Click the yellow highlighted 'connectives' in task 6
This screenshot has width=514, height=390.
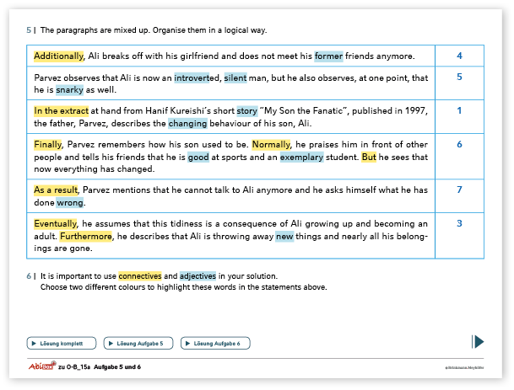coord(139,276)
